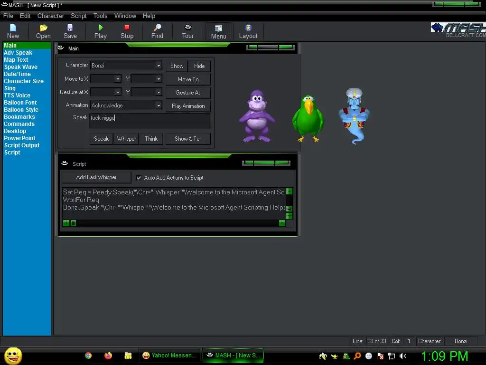Image resolution: width=486 pixels, height=365 pixels.
Task: Open the Move to Y dropdown
Action: (x=159, y=79)
